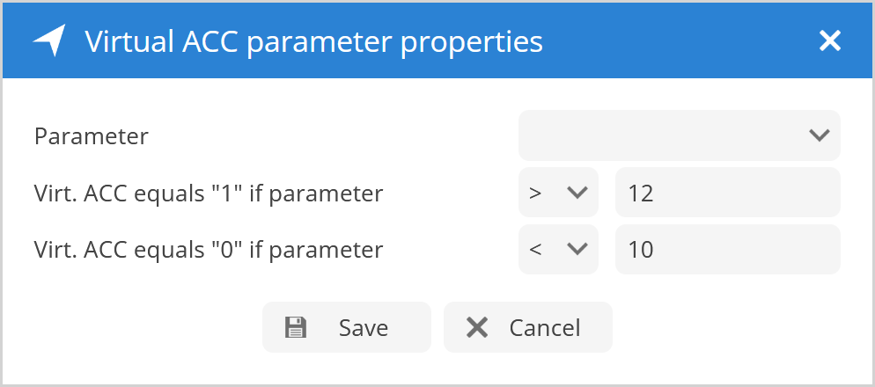Click the X icon on Cancel button
Image resolution: width=875 pixels, height=387 pixels.
[477, 328]
